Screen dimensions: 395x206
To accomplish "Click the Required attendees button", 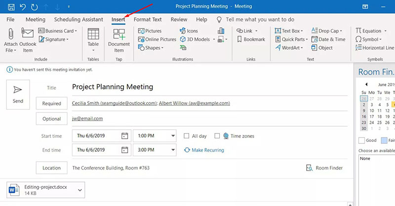I will tap(52, 103).
